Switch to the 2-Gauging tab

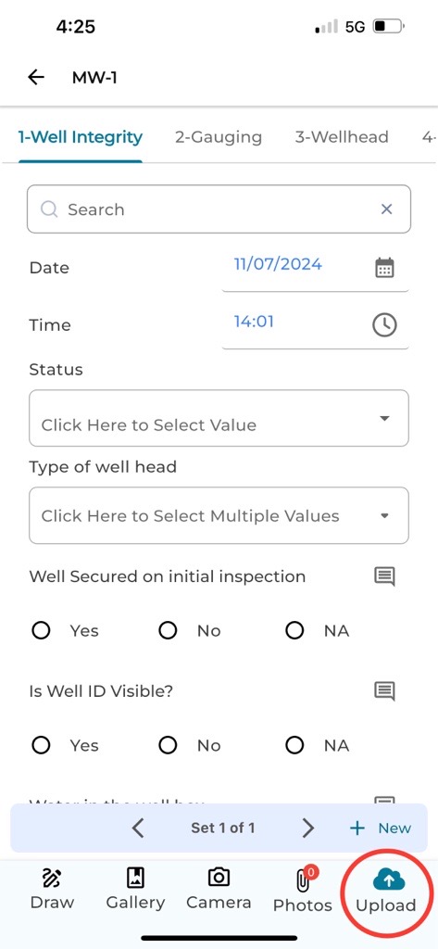pyautogui.click(x=219, y=137)
